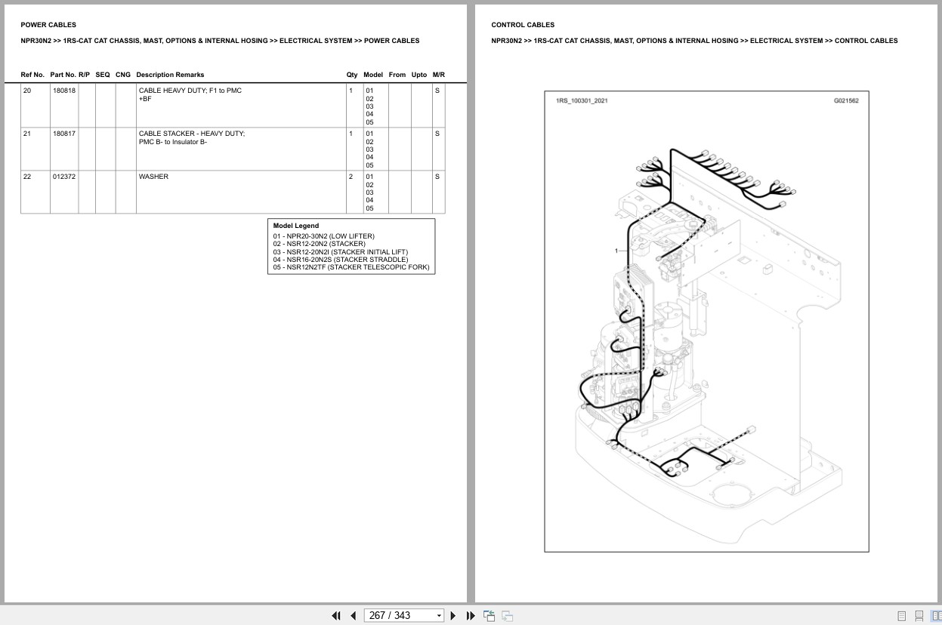Image resolution: width=942 pixels, height=625 pixels.
Task: Click the POWER CABLES page title
Action: (x=48, y=25)
